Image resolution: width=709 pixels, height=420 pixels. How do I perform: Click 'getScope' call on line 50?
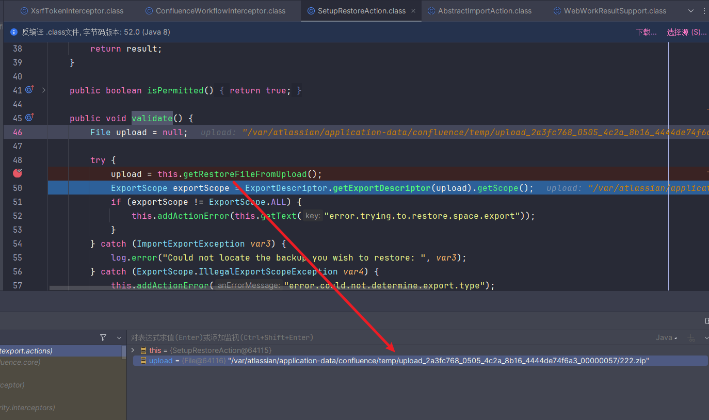(x=498, y=188)
